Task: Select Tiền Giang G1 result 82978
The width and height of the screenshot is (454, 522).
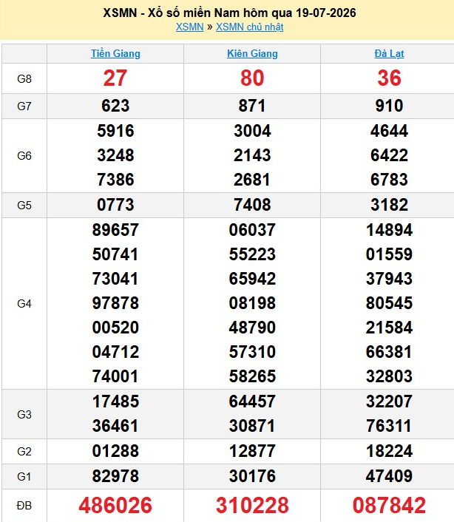Action: click(115, 476)
